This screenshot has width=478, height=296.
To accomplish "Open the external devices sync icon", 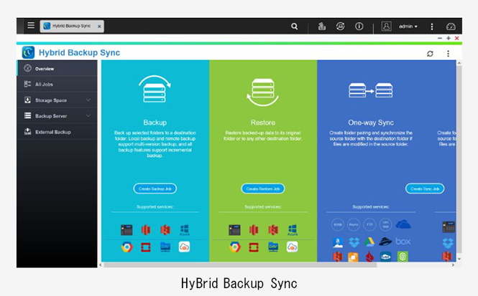I will 340,27.
